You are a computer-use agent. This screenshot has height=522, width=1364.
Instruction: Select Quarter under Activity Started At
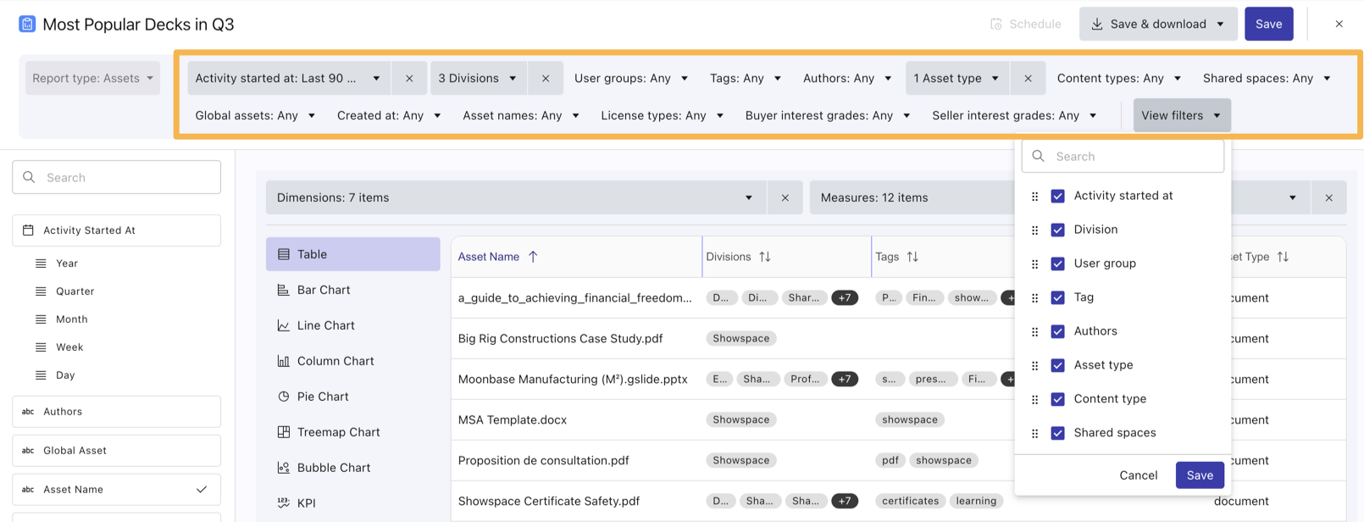tap(75, 292)
